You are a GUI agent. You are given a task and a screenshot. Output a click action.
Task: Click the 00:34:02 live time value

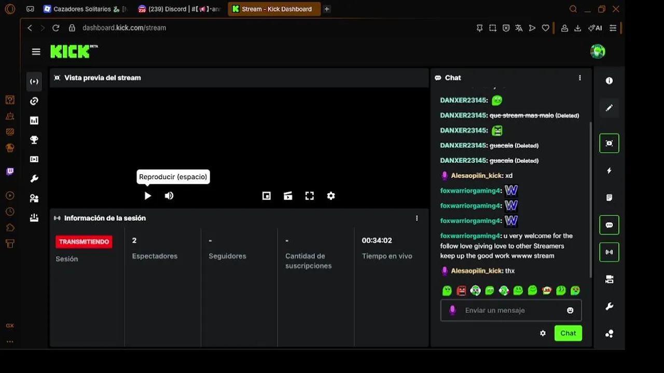(x=377, y=240)
